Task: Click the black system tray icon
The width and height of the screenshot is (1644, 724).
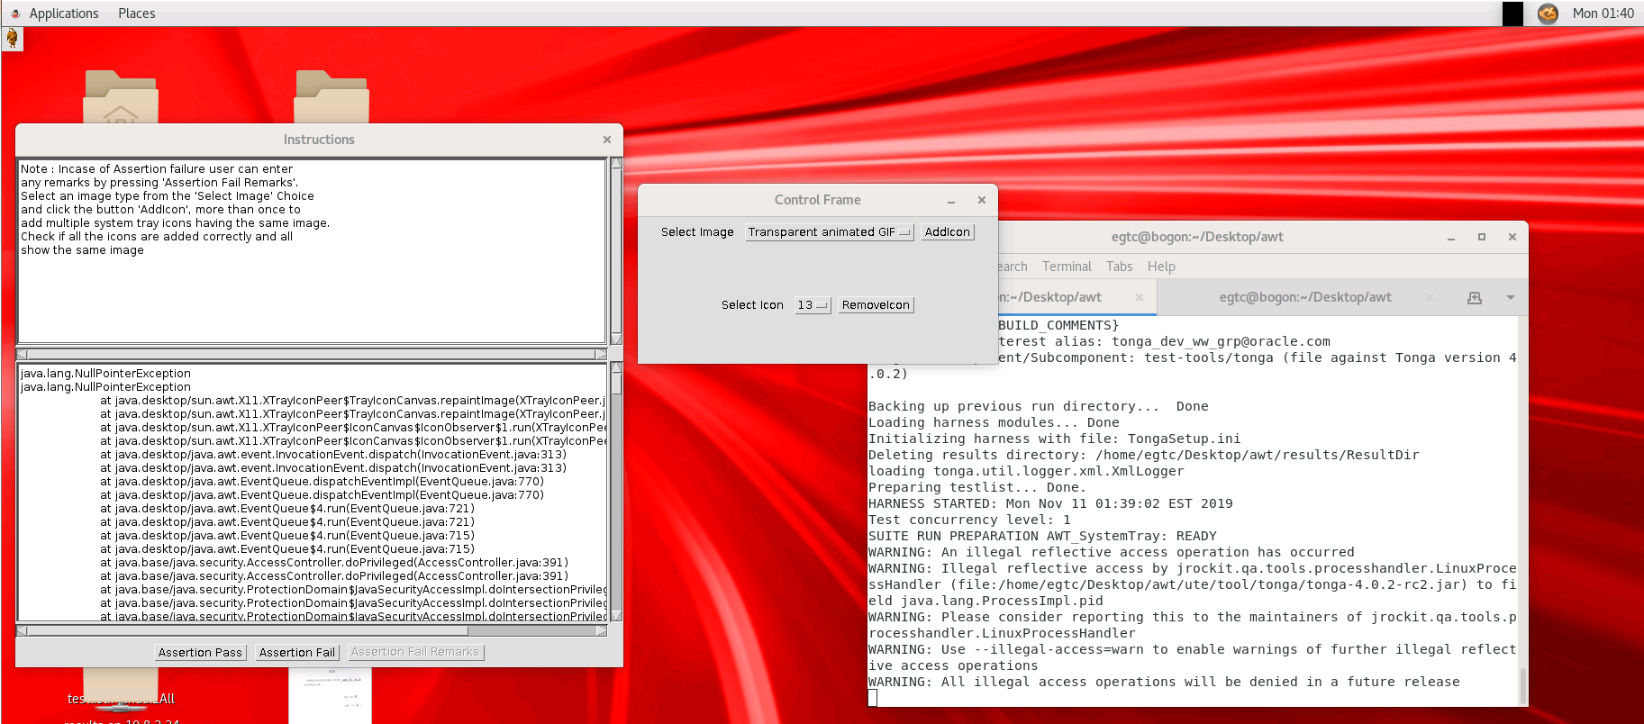Action: pos(1512,14)
